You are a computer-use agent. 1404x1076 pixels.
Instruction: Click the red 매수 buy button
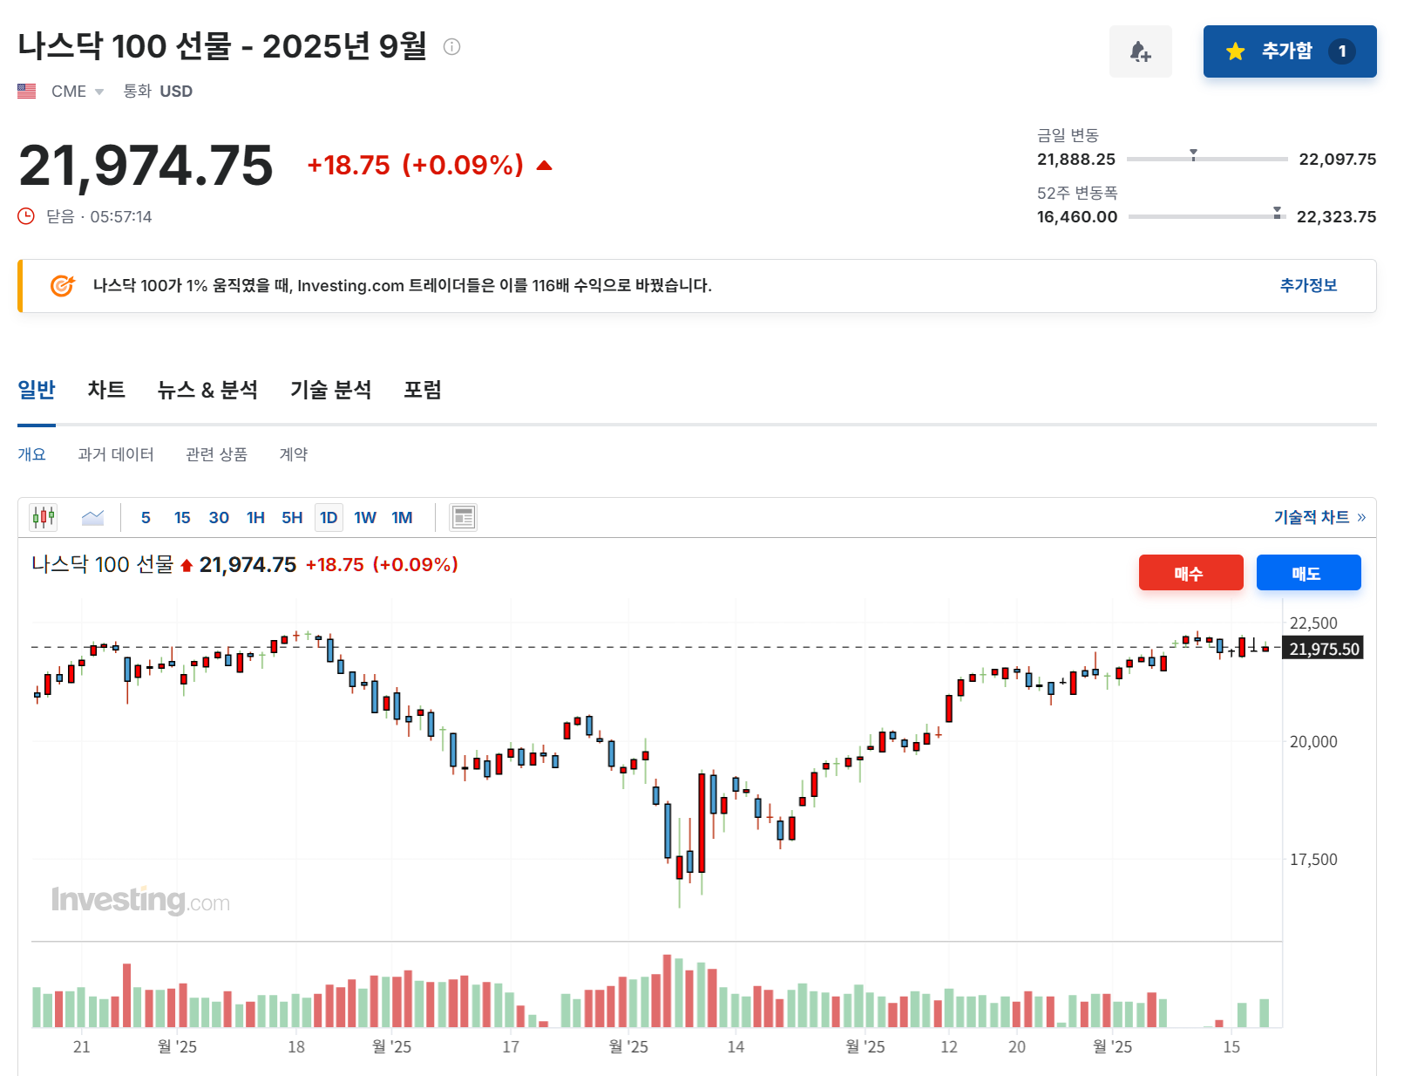1190,572
